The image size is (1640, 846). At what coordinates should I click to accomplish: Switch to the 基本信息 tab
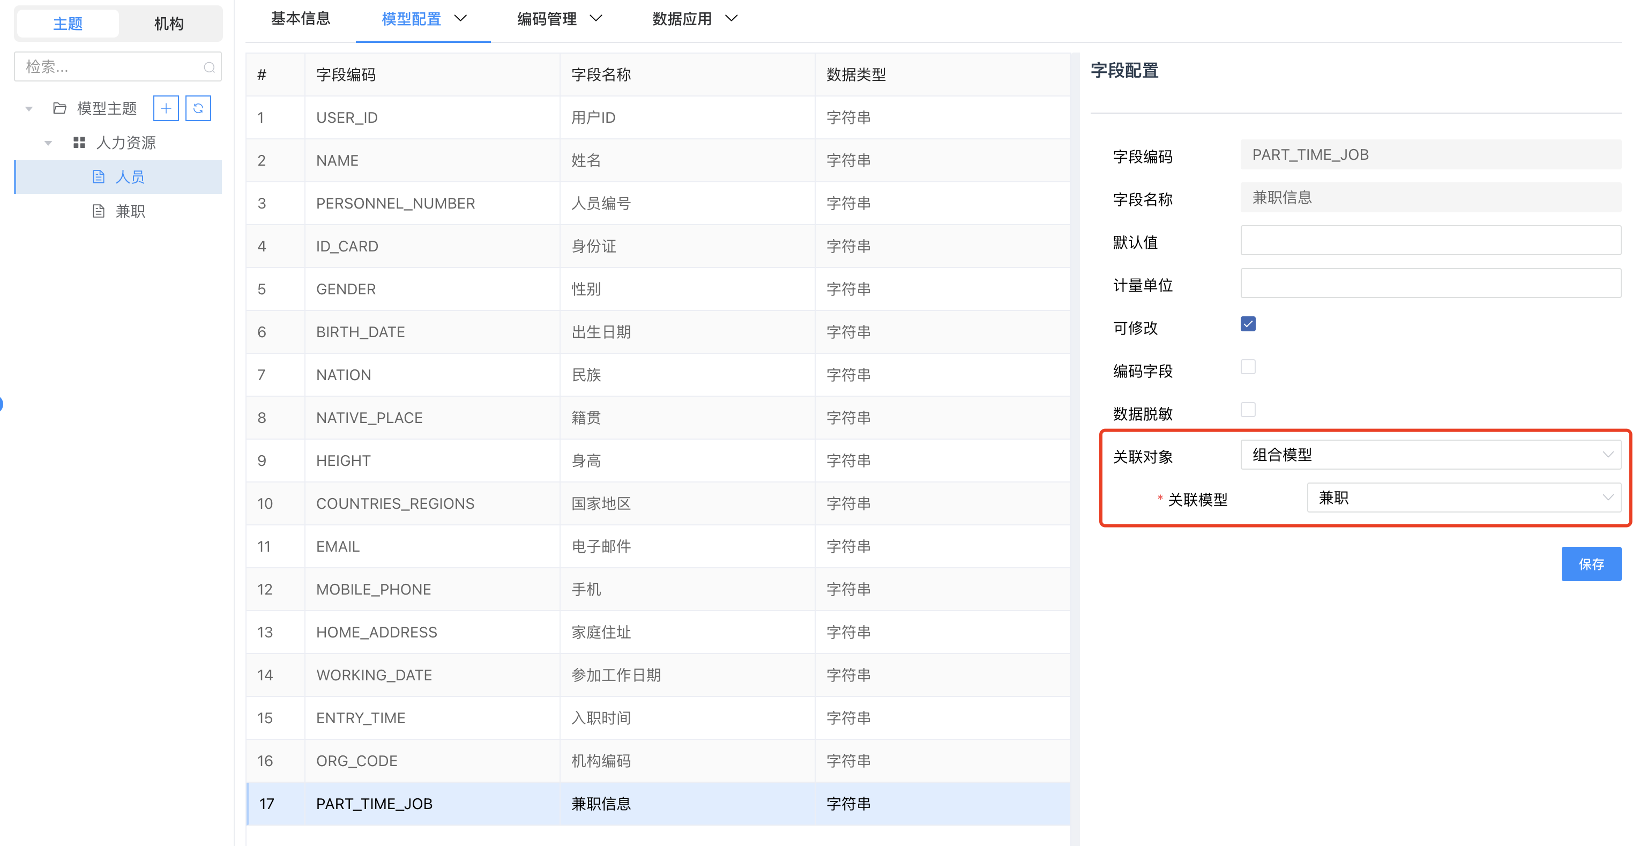(301, 18)
